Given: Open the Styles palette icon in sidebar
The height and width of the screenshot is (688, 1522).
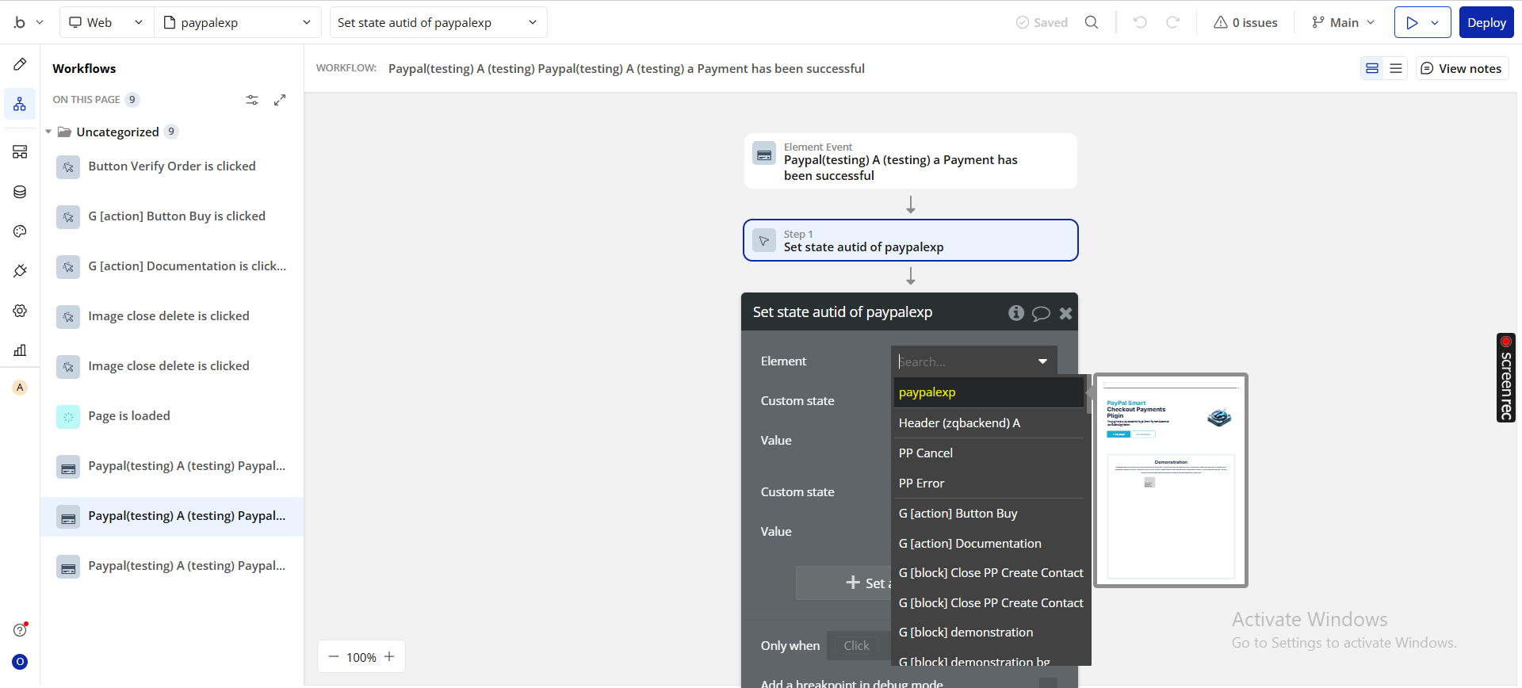Looking at the screenshot, I should [x=20, y=231].
